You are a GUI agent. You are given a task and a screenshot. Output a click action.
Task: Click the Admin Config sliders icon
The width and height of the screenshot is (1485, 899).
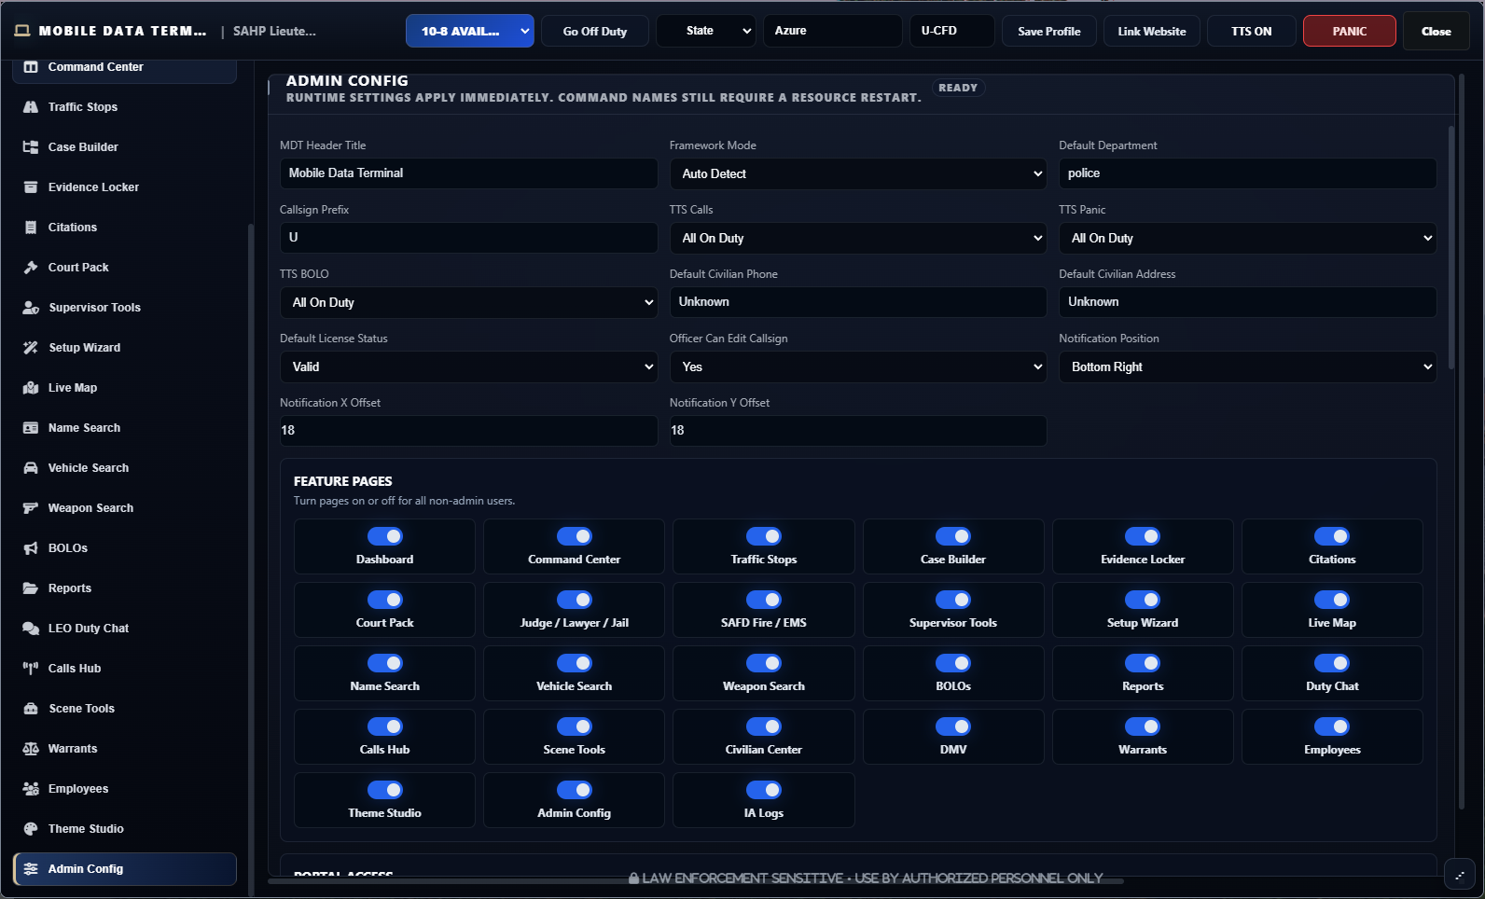[x=31, y=869]
